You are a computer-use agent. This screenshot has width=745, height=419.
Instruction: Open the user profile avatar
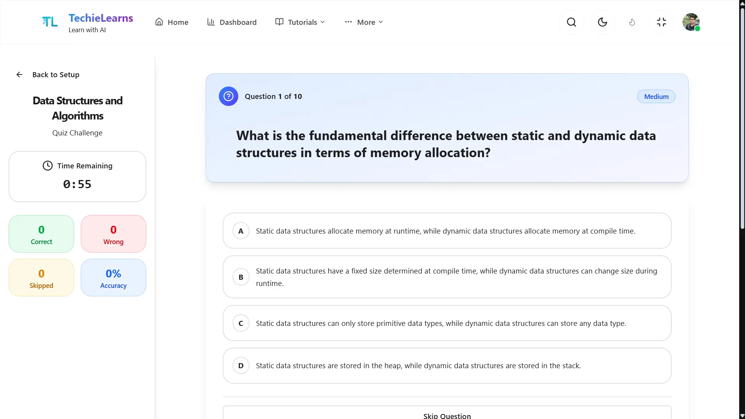click(x=691, y=22)
